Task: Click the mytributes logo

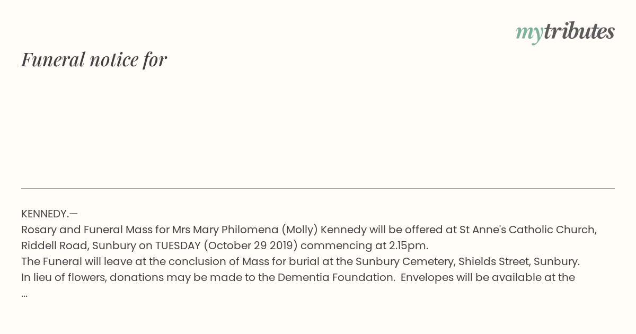Action: click(x=565, y=32)
